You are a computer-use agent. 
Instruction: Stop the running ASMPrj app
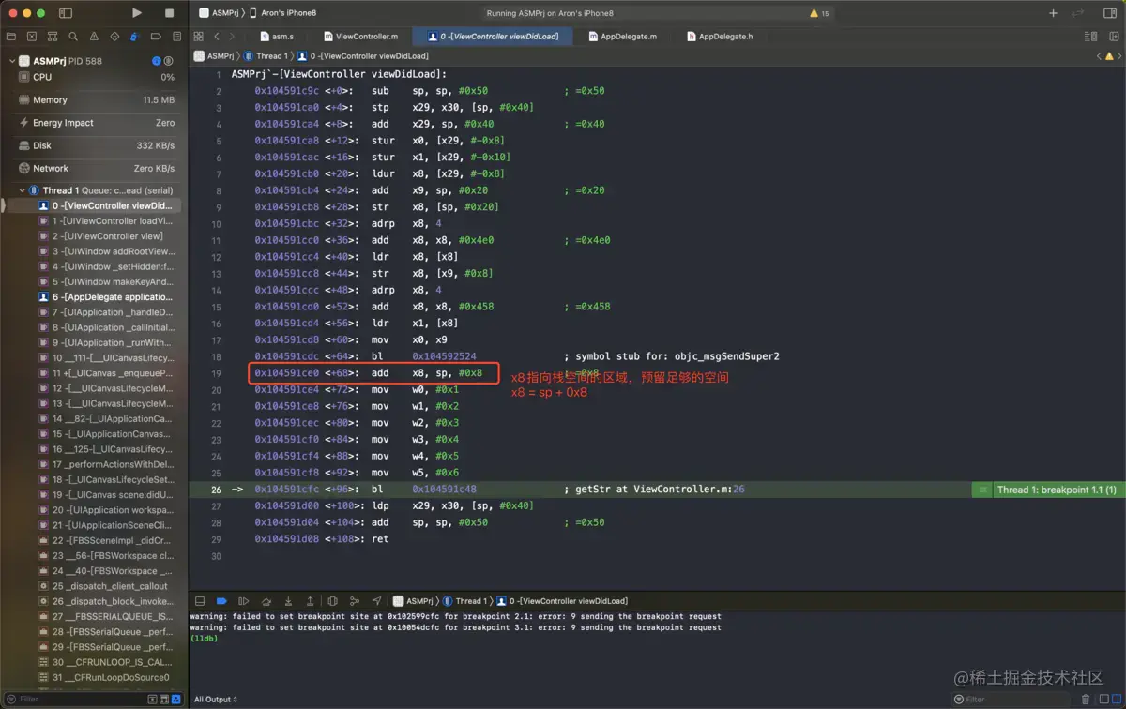coord(169,13)
